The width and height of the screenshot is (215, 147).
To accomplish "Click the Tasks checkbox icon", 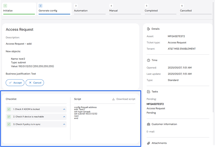I will [149, 92].
